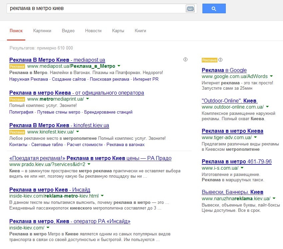This screenshot has width=283, height=249.
Task: Select the Поиск tab
Action: 16,31
